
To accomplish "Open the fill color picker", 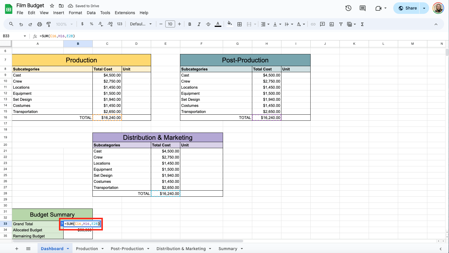I will [229, 24].
